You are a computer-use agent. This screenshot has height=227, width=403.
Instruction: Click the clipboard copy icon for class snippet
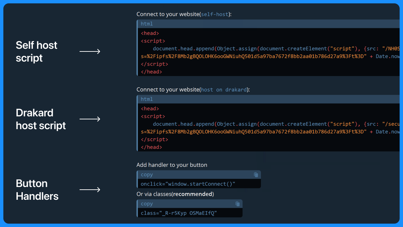[238, 204]
